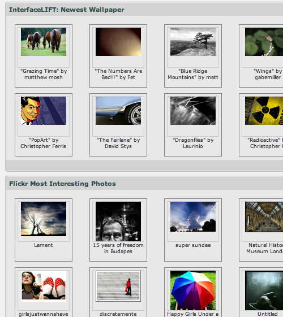Open The Fairlane car wheel thumbnail

coord(118,111)
